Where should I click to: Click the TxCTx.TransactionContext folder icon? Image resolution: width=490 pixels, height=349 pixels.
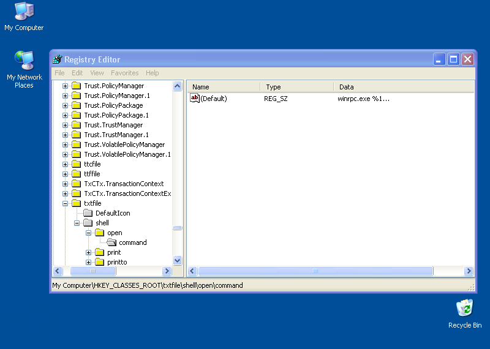pos(76,184)
